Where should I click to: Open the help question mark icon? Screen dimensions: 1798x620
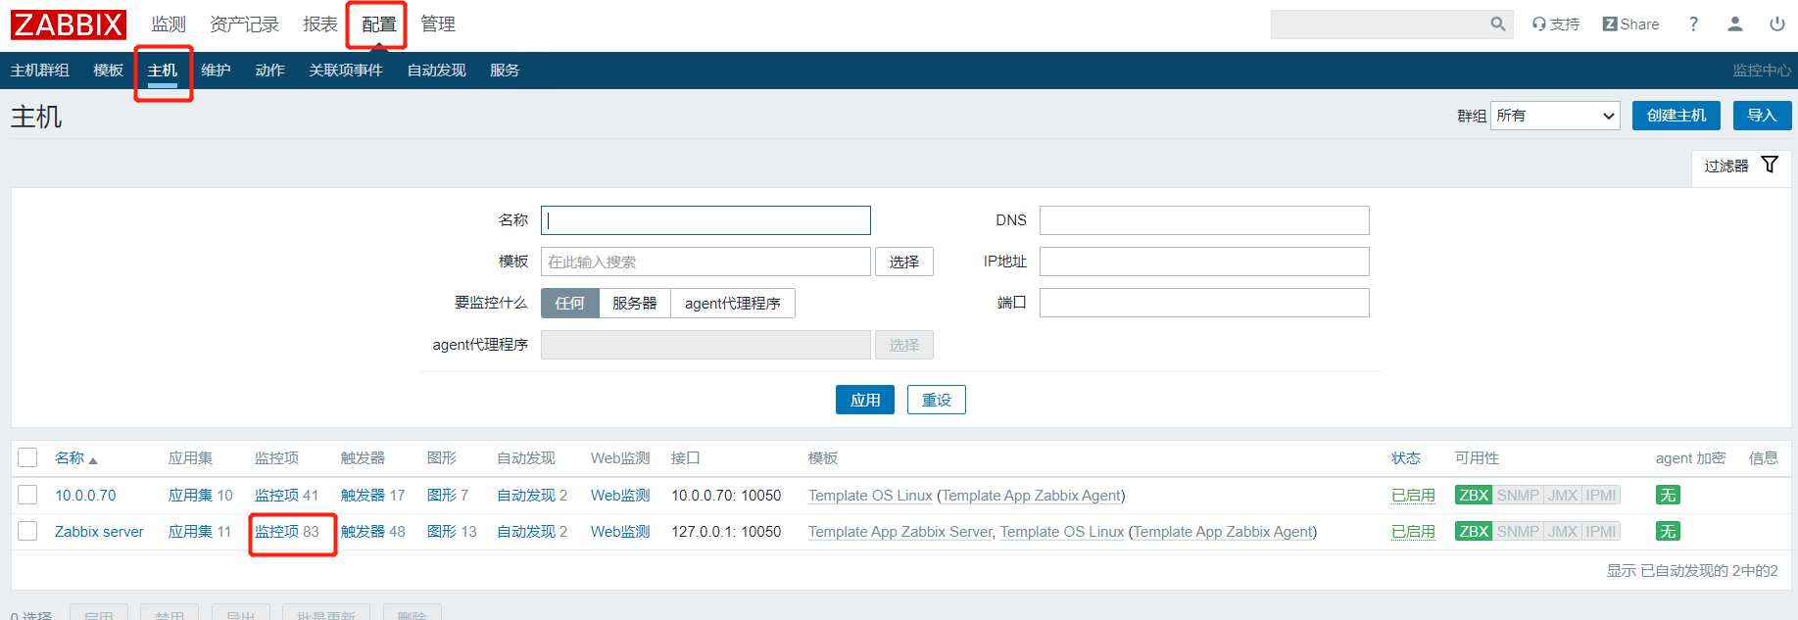(x=1693, y=24)
